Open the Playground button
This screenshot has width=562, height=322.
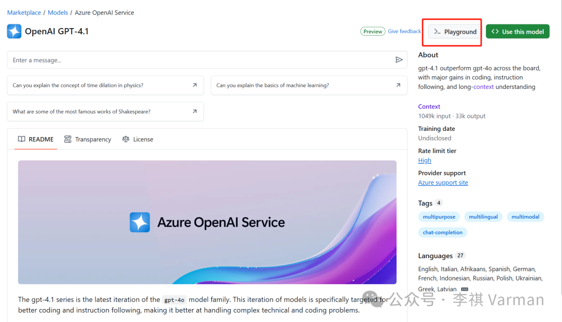coord(455,32)
